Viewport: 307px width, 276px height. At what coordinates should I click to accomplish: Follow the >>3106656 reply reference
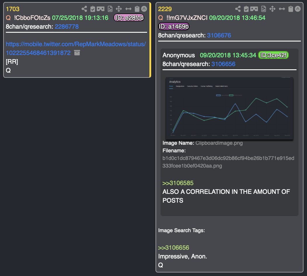point(173,248)
